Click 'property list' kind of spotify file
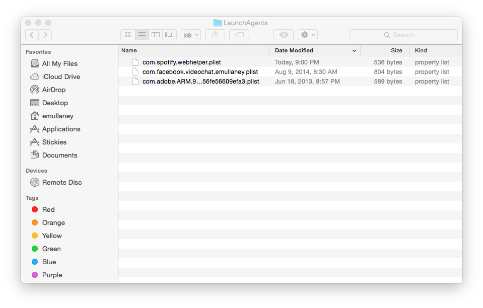Viewport: 483px width, 308px height. coord(432,62)
